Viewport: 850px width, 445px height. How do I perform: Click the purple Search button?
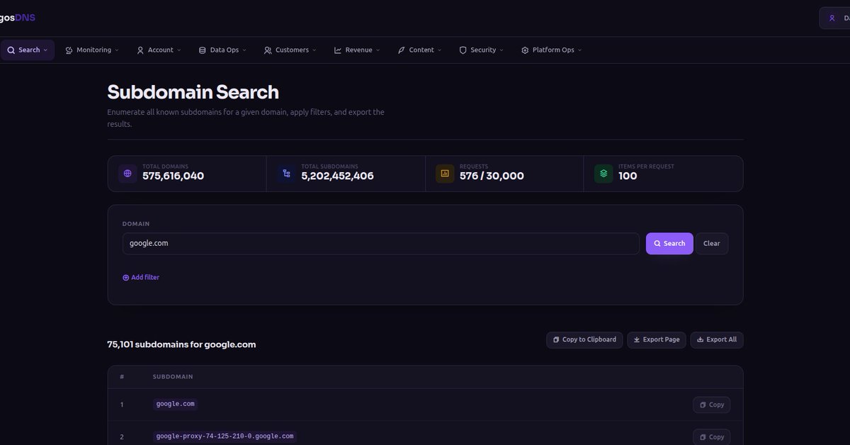(x=669, y=244)
